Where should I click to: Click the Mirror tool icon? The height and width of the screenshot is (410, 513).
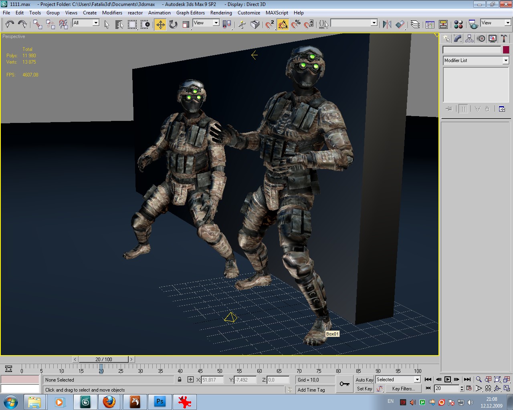(387, 24)
